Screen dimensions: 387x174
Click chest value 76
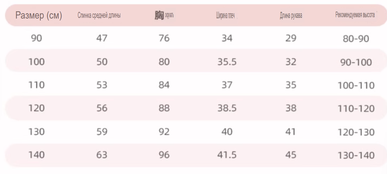164,38
